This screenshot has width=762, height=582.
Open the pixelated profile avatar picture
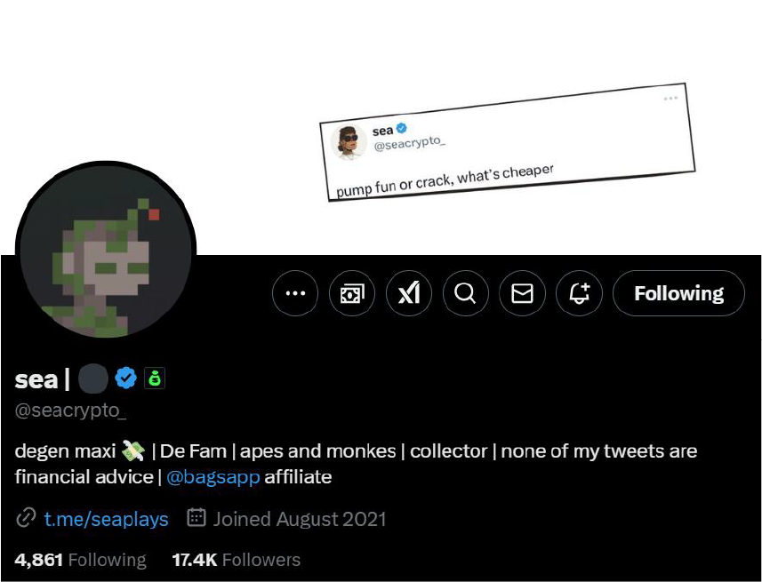tap(106, 251)
